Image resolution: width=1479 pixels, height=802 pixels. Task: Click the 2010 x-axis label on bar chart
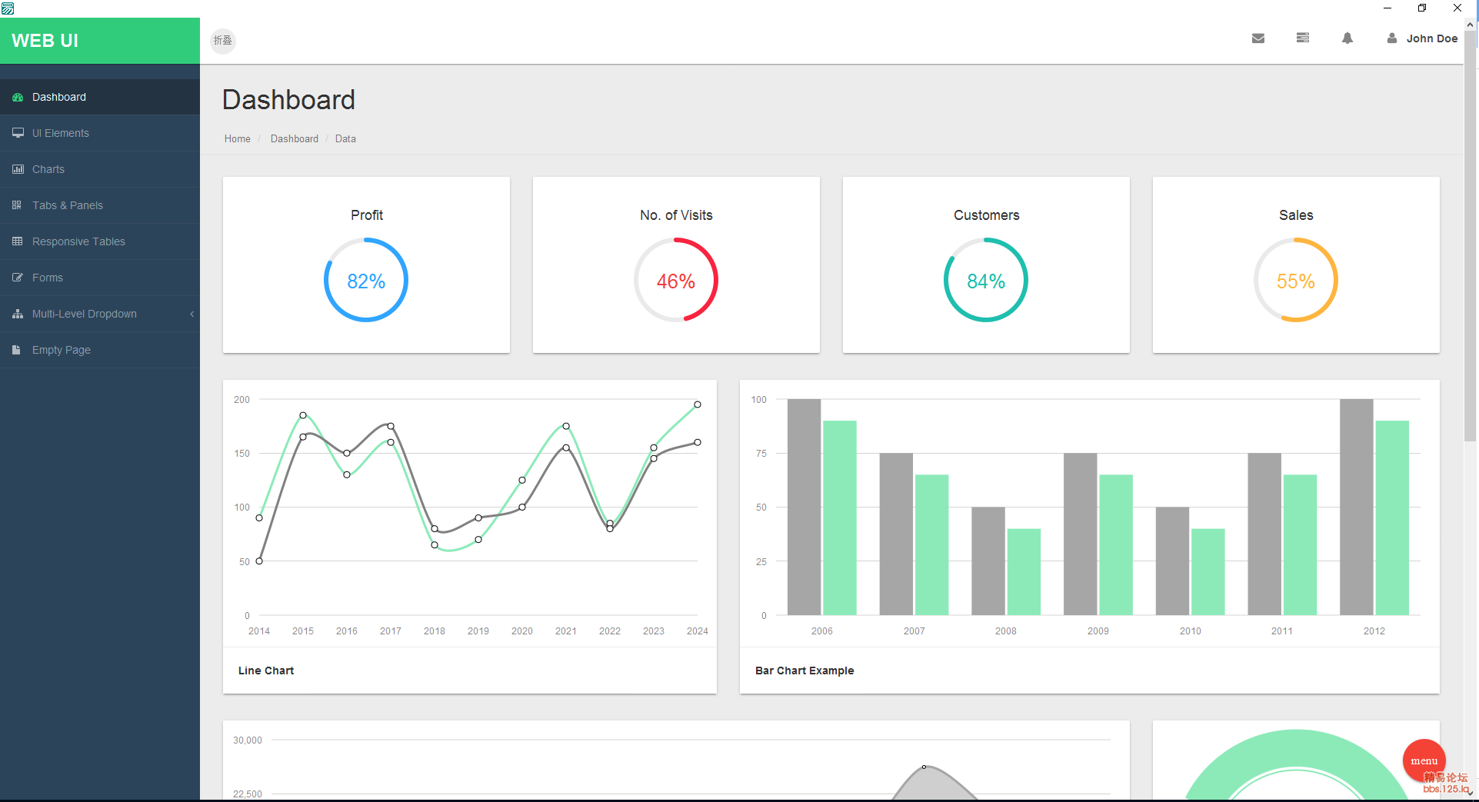tap(1190, 631)
